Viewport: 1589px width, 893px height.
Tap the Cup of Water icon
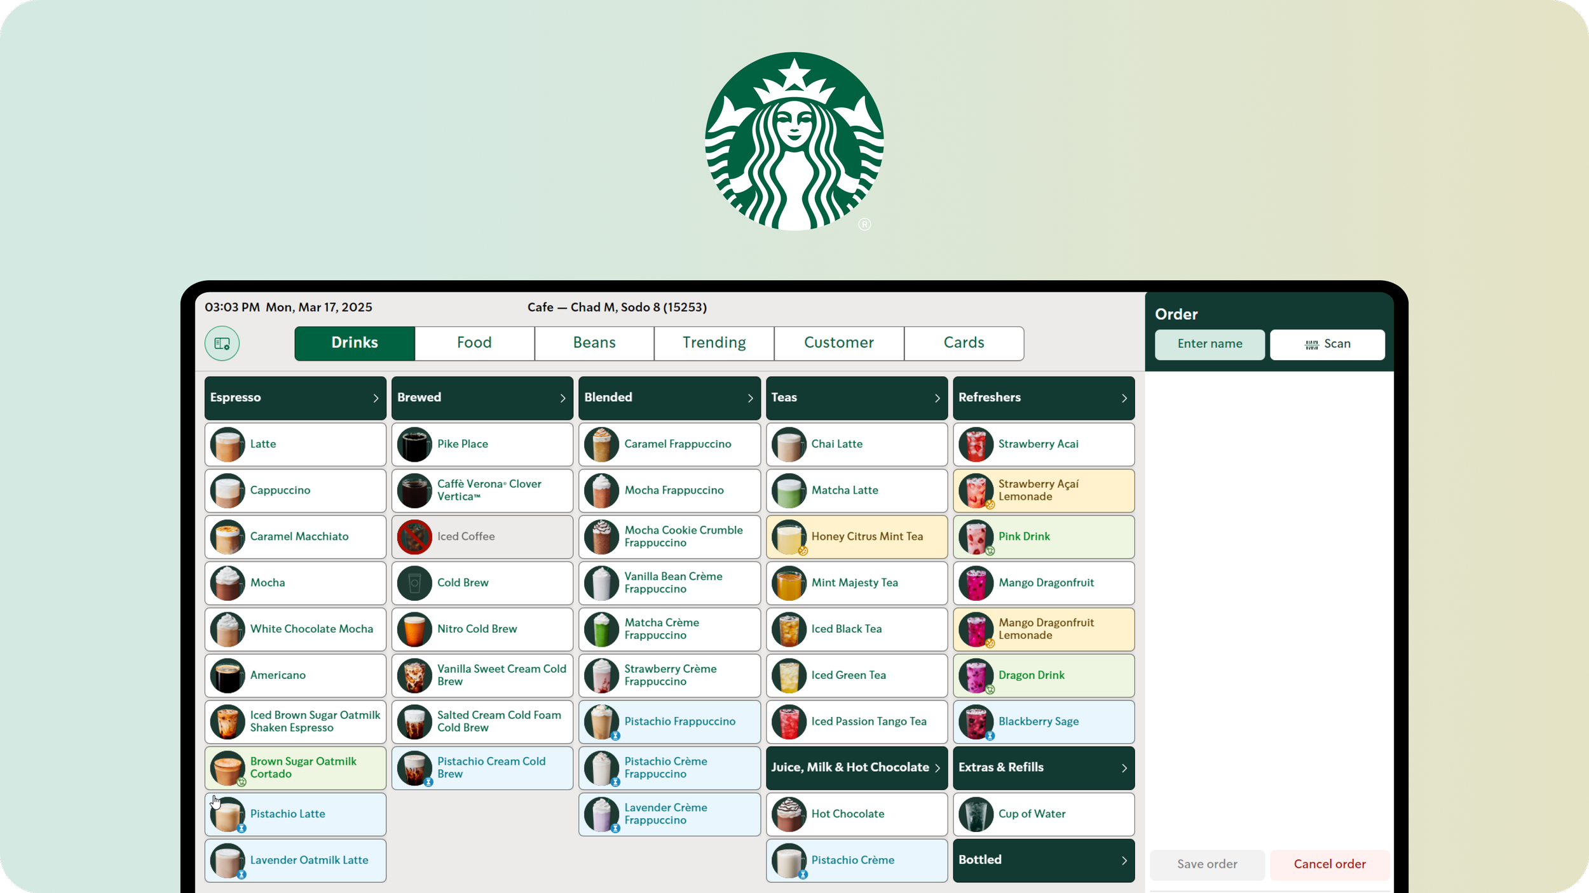(976, 814)
